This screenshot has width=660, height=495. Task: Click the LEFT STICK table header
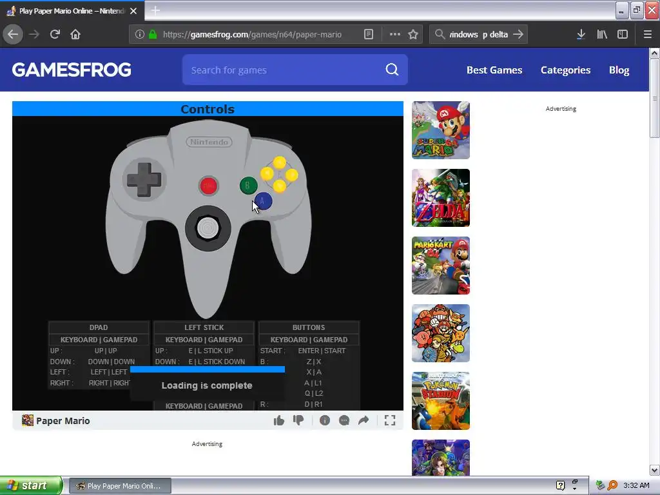pos(204,327)
